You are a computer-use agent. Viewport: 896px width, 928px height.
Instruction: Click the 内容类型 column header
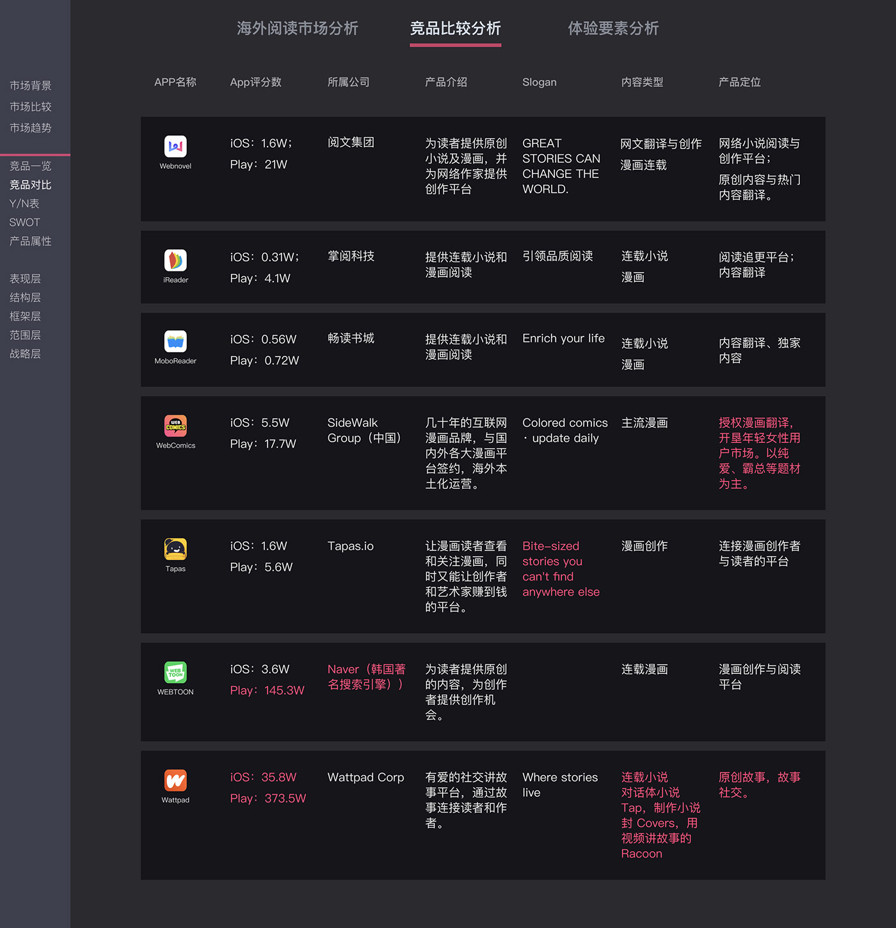pyautogui.click(x=642, y=82)
